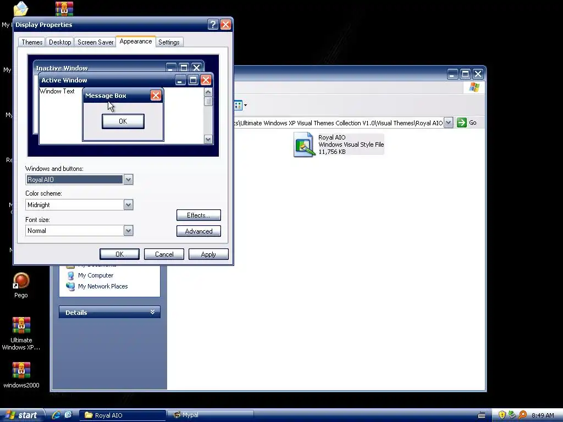Select the My Documents folder desktop icon
The width and height of the screenshot is (563, 422).
(20, 9)
